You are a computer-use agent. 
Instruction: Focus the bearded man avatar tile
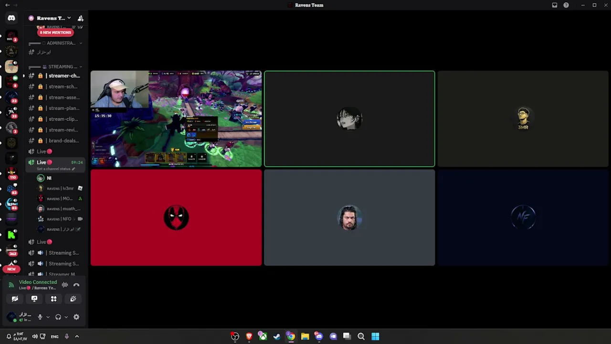(x=349, y=218)
